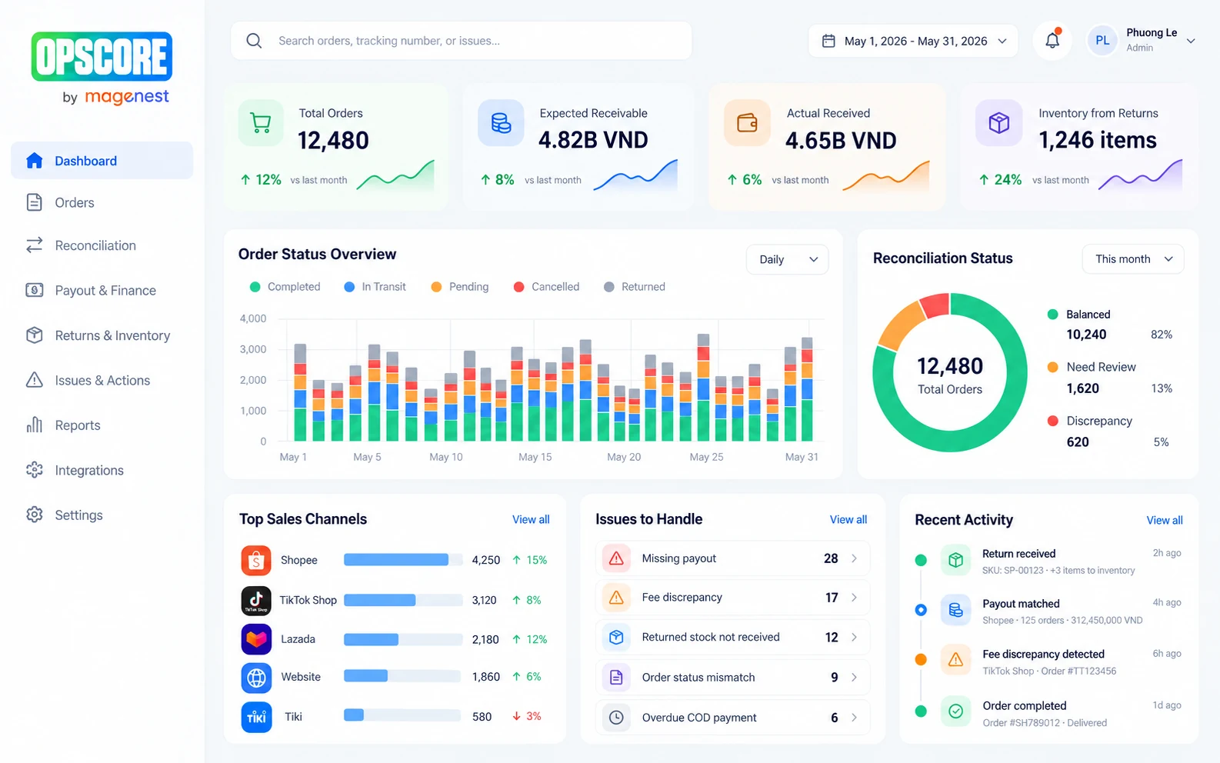Image resolution: width=1220 pixels, height=763 pixels.
Task: Click the Expected Receivable coins icon
Action: pyautogui.click(x=501, y=123)
